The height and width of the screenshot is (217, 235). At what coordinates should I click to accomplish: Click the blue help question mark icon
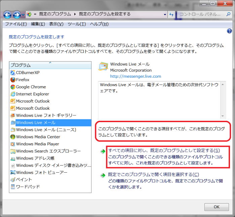[x=229, y=31]
